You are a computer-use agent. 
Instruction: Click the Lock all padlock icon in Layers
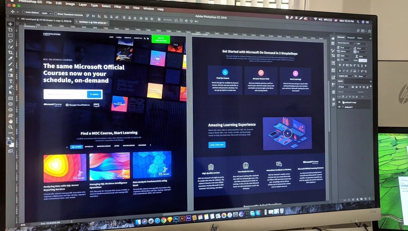[x=357, y=97]
